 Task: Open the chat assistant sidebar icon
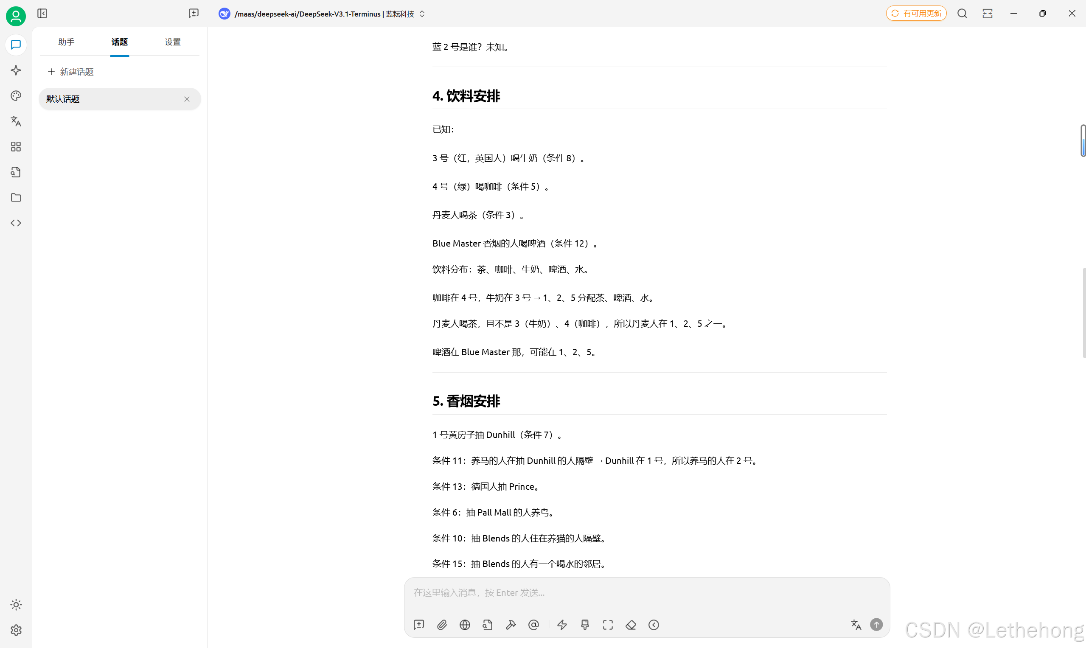coord(16,45)
